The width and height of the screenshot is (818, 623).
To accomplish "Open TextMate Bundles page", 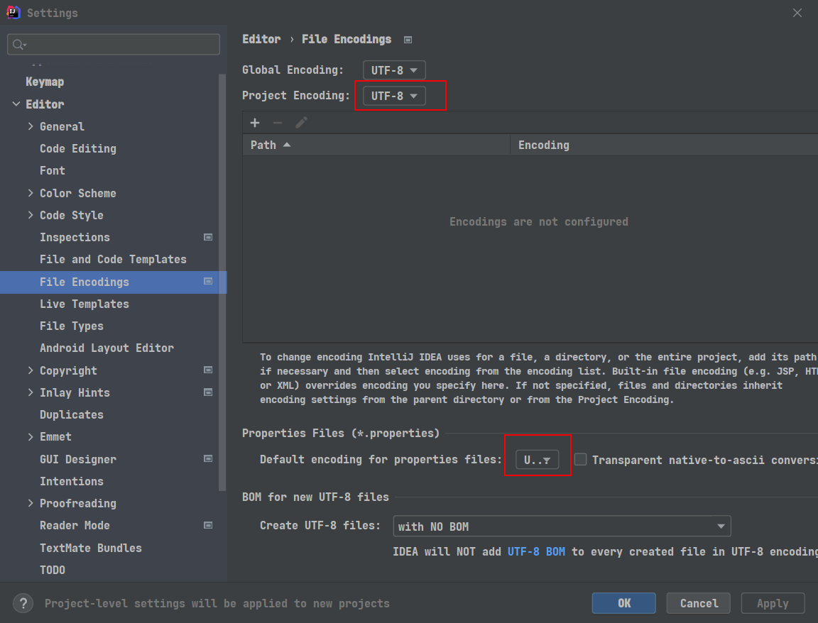I will pyautogui.click(x=91, y=548).
